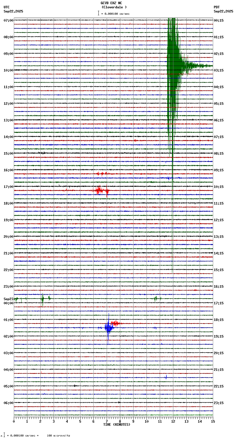
Task: Select the 07:00 UTC row label
Action: pos(9,21)
